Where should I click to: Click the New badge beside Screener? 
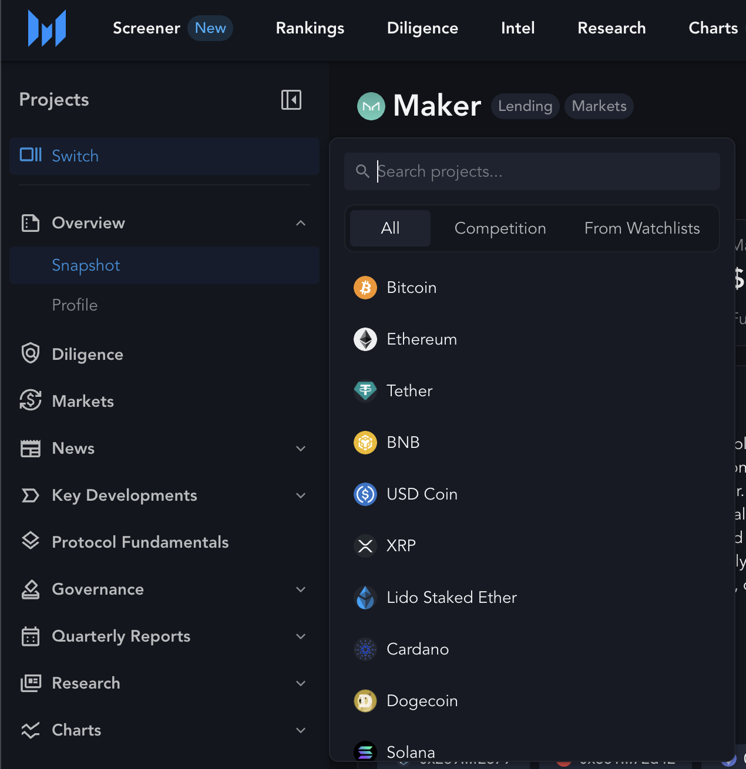click(x=210, y=28)
